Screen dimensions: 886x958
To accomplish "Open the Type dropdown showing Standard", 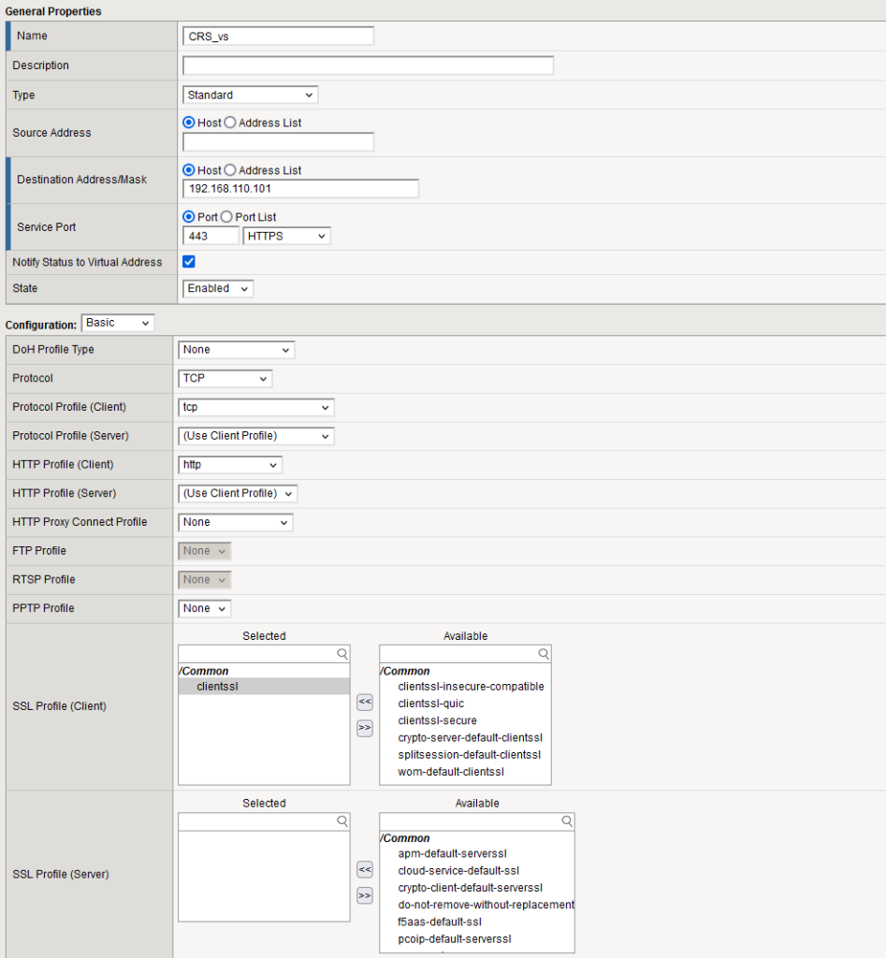I will 250,94.
